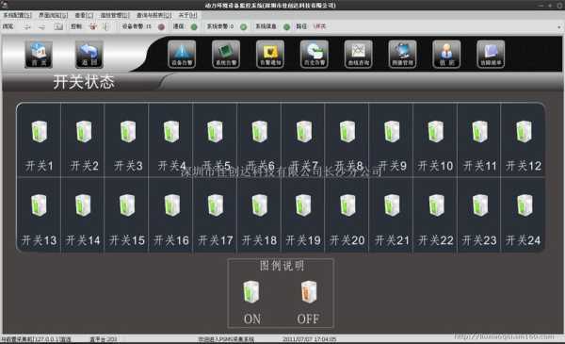Open the 系统配置[S] menu

(17, 15)
